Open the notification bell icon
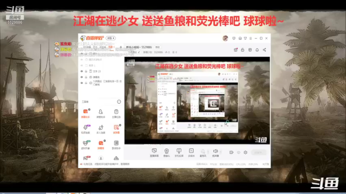Viewport: 346px width, 194px height. click(x=257, y=50)
